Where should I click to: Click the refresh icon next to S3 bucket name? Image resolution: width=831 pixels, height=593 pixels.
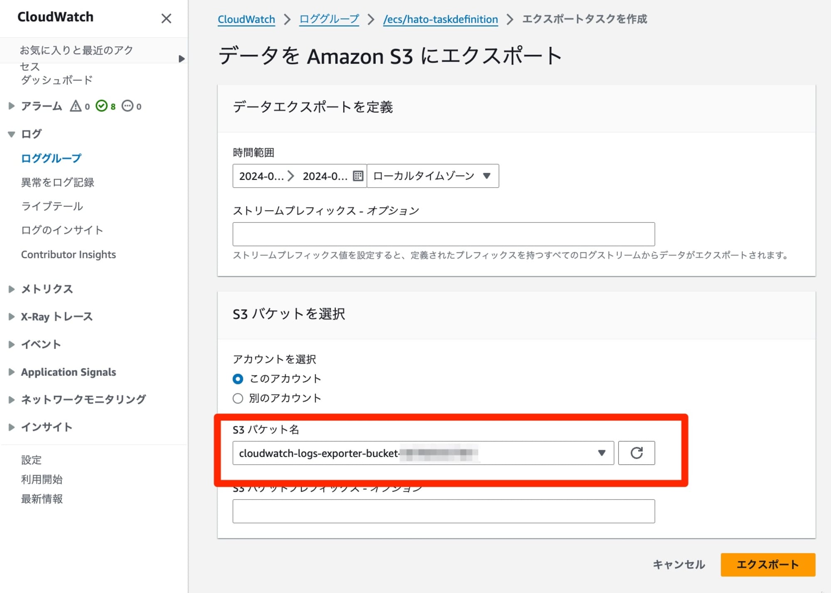636,453
